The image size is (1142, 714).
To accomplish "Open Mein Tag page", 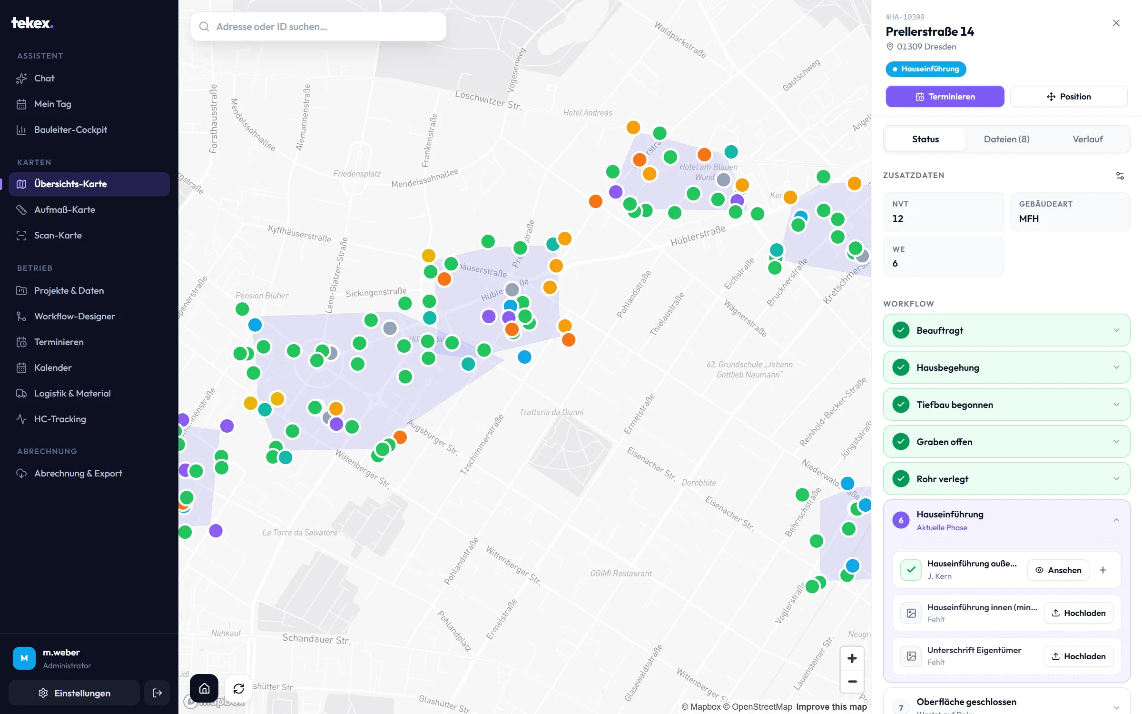I will [89, 104].
